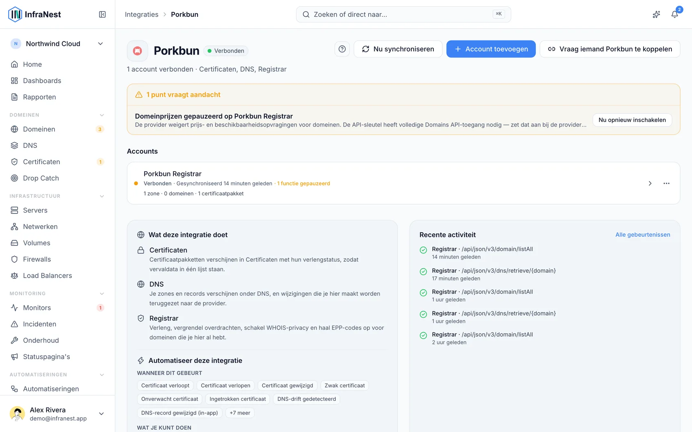The width and height of the screenshot is (692, 432).
Task: Open the Alex Rivera user menu
Action: [x=57, y=414]
